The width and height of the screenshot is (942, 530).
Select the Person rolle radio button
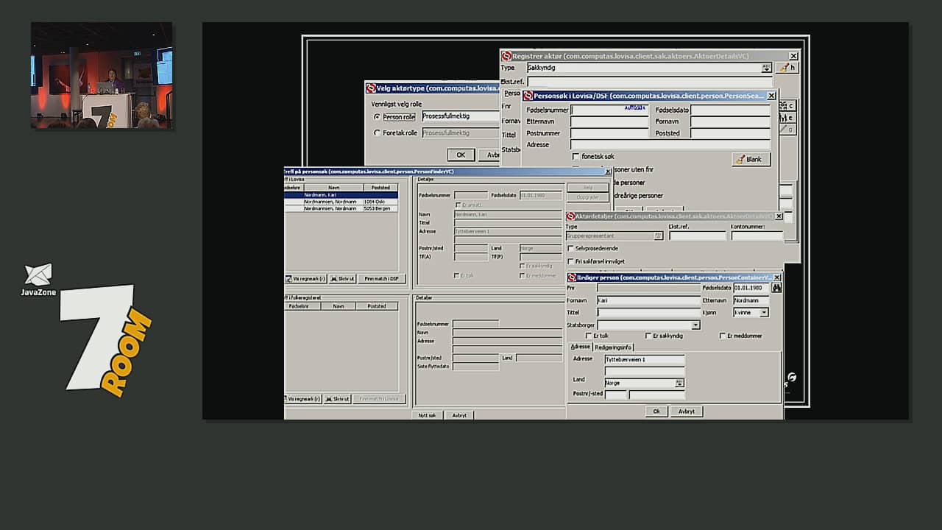click(x=377, y=117)
